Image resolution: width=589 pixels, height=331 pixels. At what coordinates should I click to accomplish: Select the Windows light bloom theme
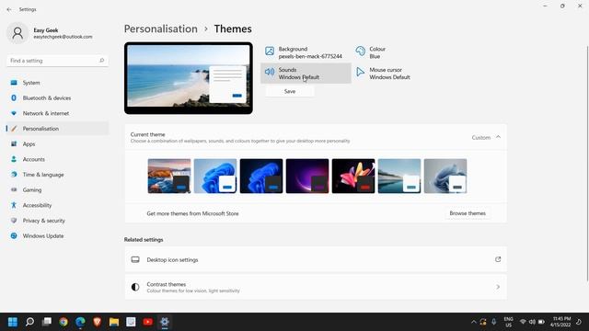pos(215,176)
